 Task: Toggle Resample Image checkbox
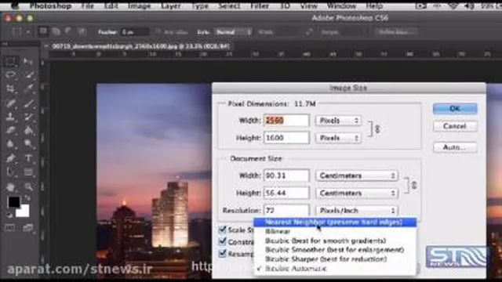coord(222,253)
